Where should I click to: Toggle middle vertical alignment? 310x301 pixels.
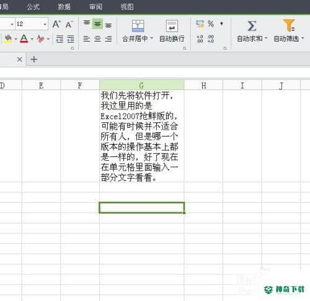pyautogui.click(x=97, y=24)
